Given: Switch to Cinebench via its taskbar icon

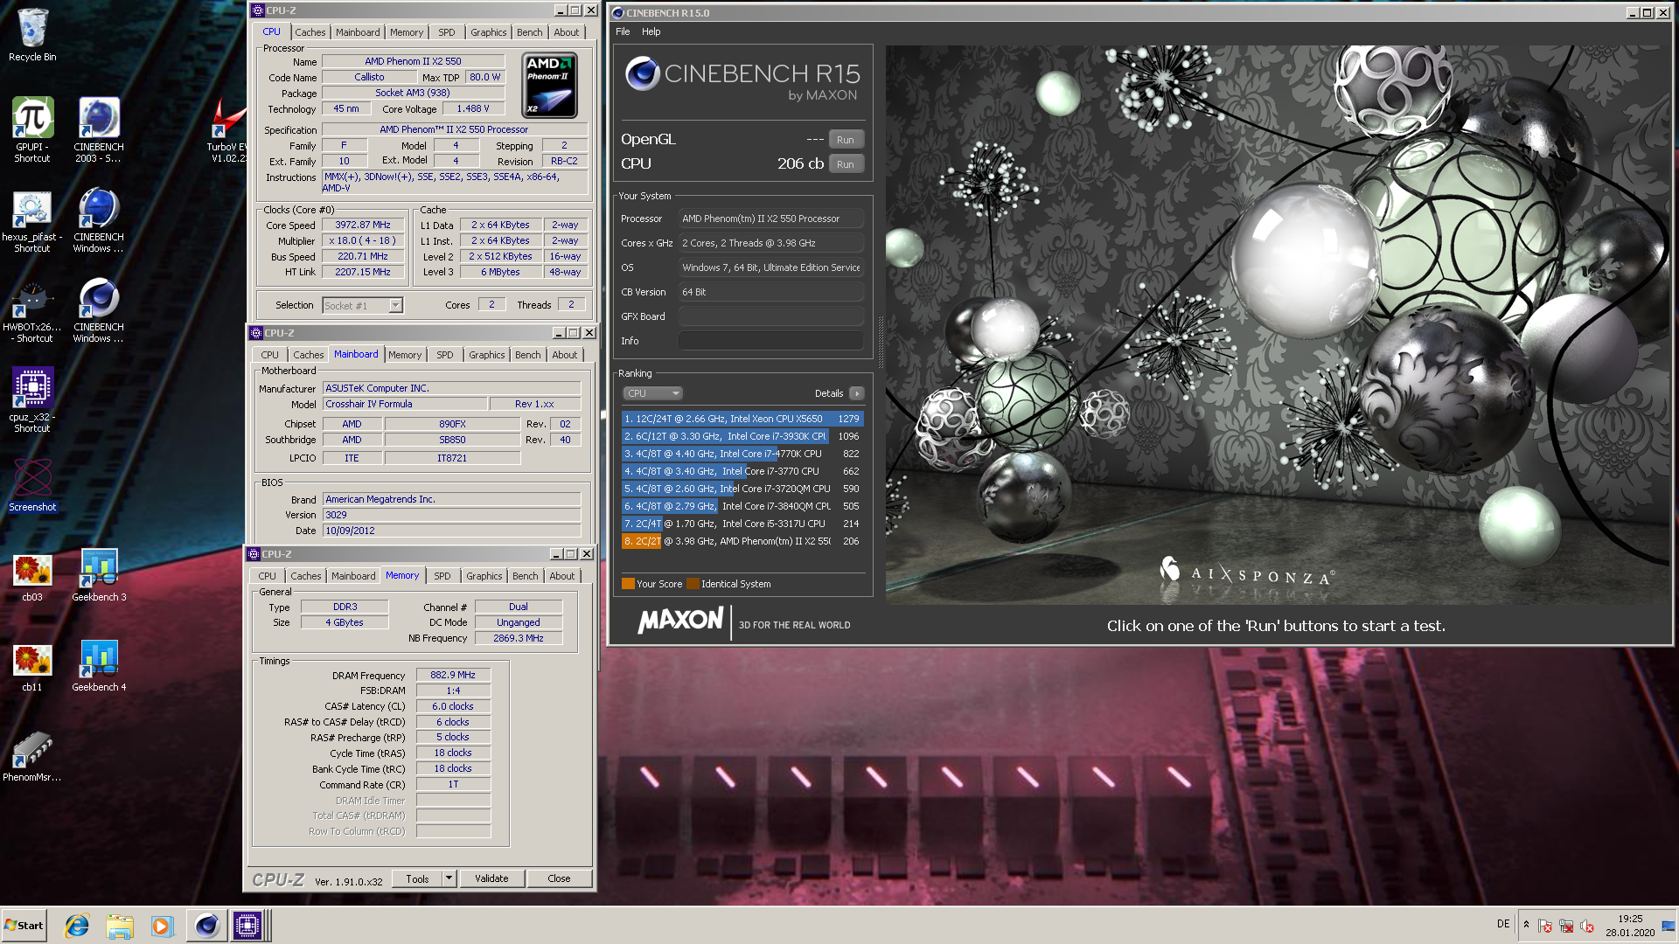Looking at the screenshot, I should [206, 926].
